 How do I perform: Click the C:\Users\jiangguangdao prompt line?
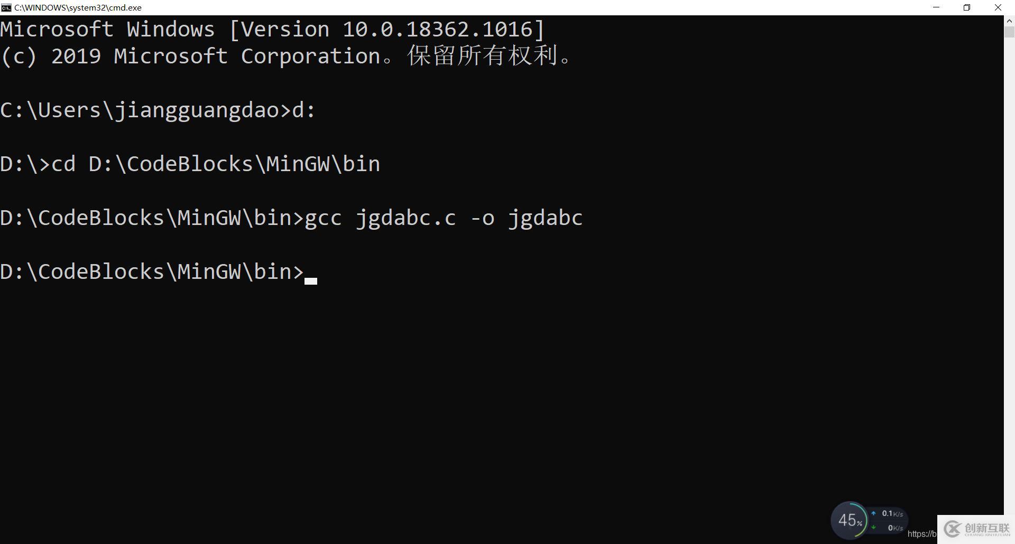[x=158, y=110]
